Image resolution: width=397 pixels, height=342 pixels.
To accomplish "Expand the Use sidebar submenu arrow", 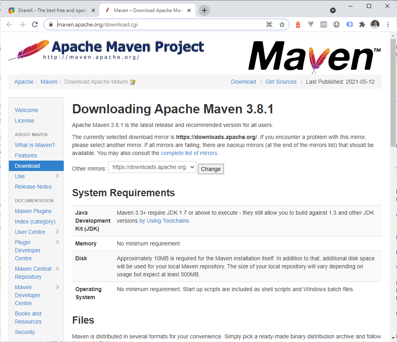I will pyautogui.click(x=58, y=176).
